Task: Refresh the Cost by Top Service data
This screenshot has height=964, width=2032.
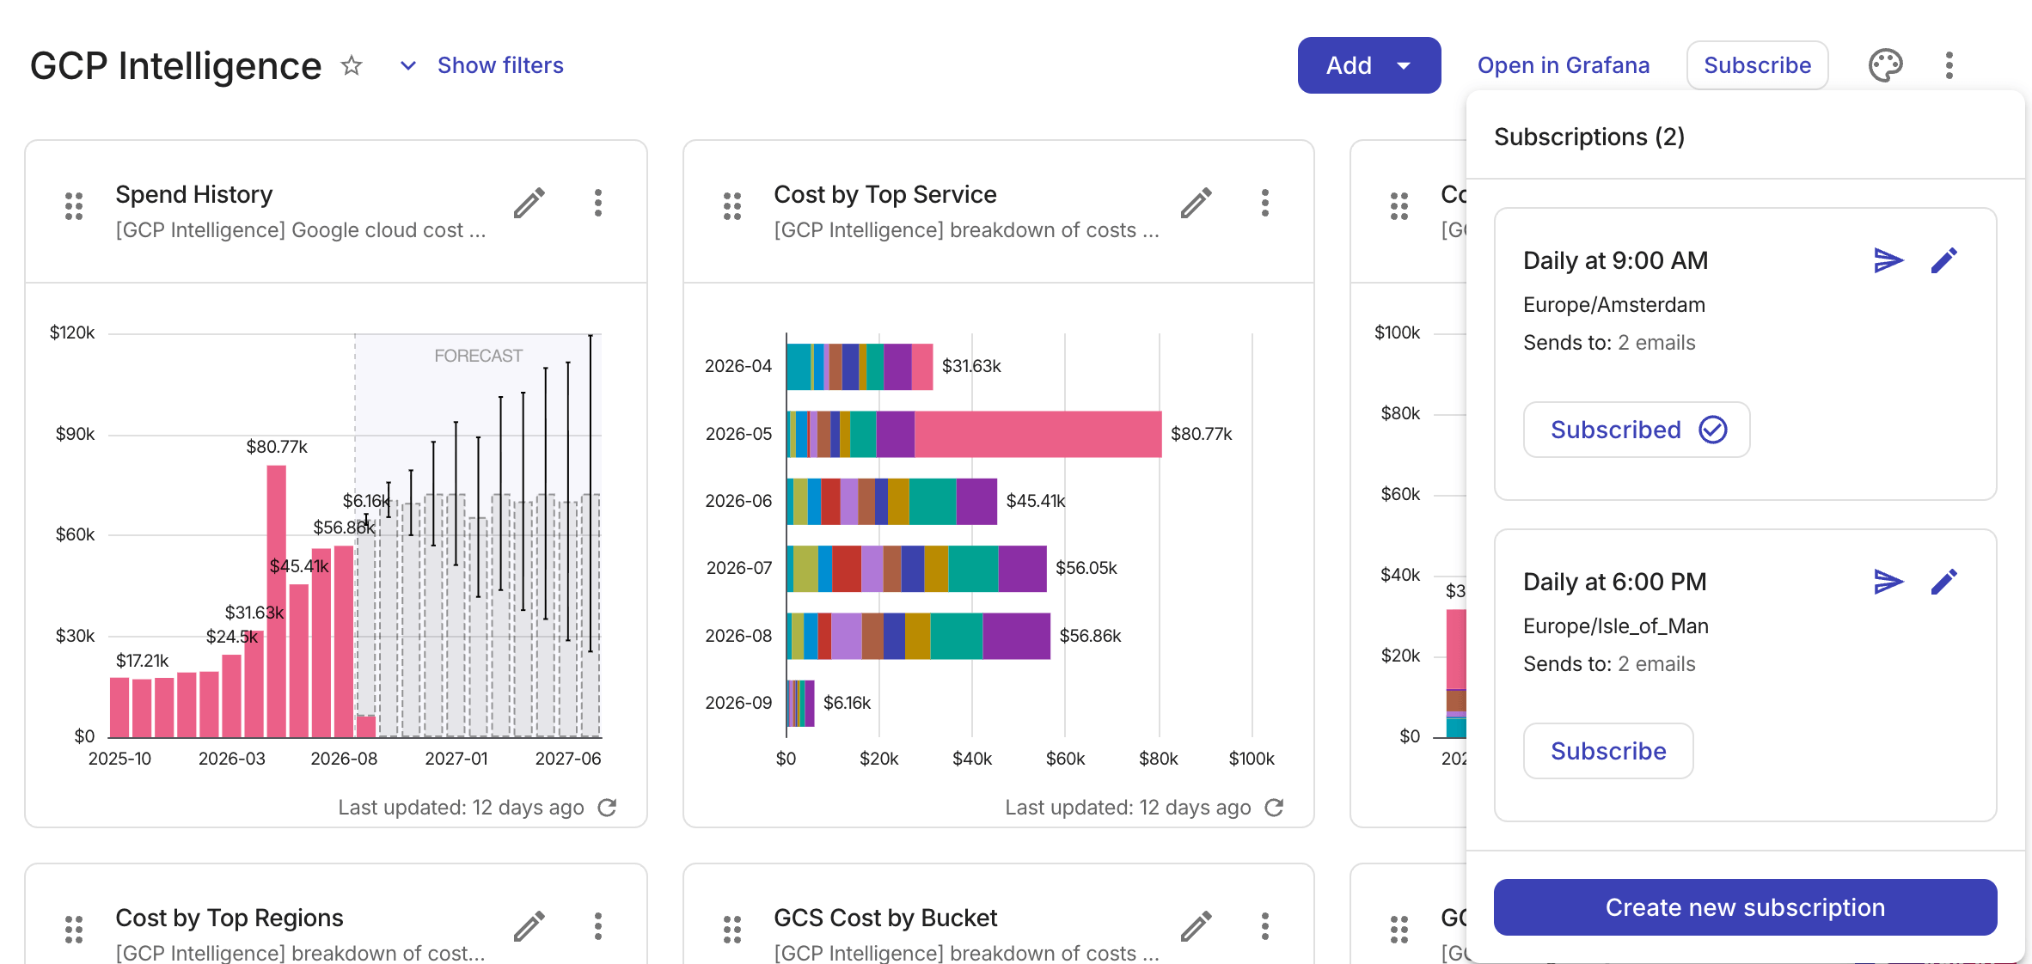Action: [1274, 808]
